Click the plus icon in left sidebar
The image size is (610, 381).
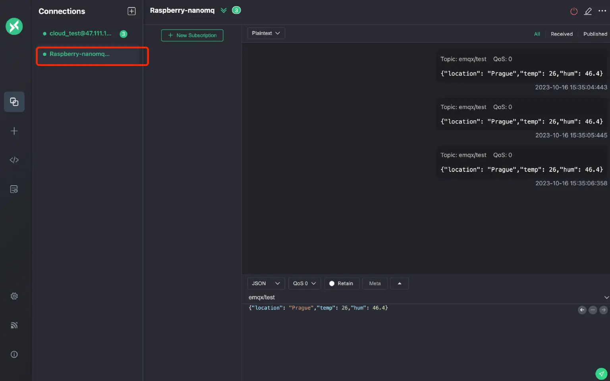point(14,131)
